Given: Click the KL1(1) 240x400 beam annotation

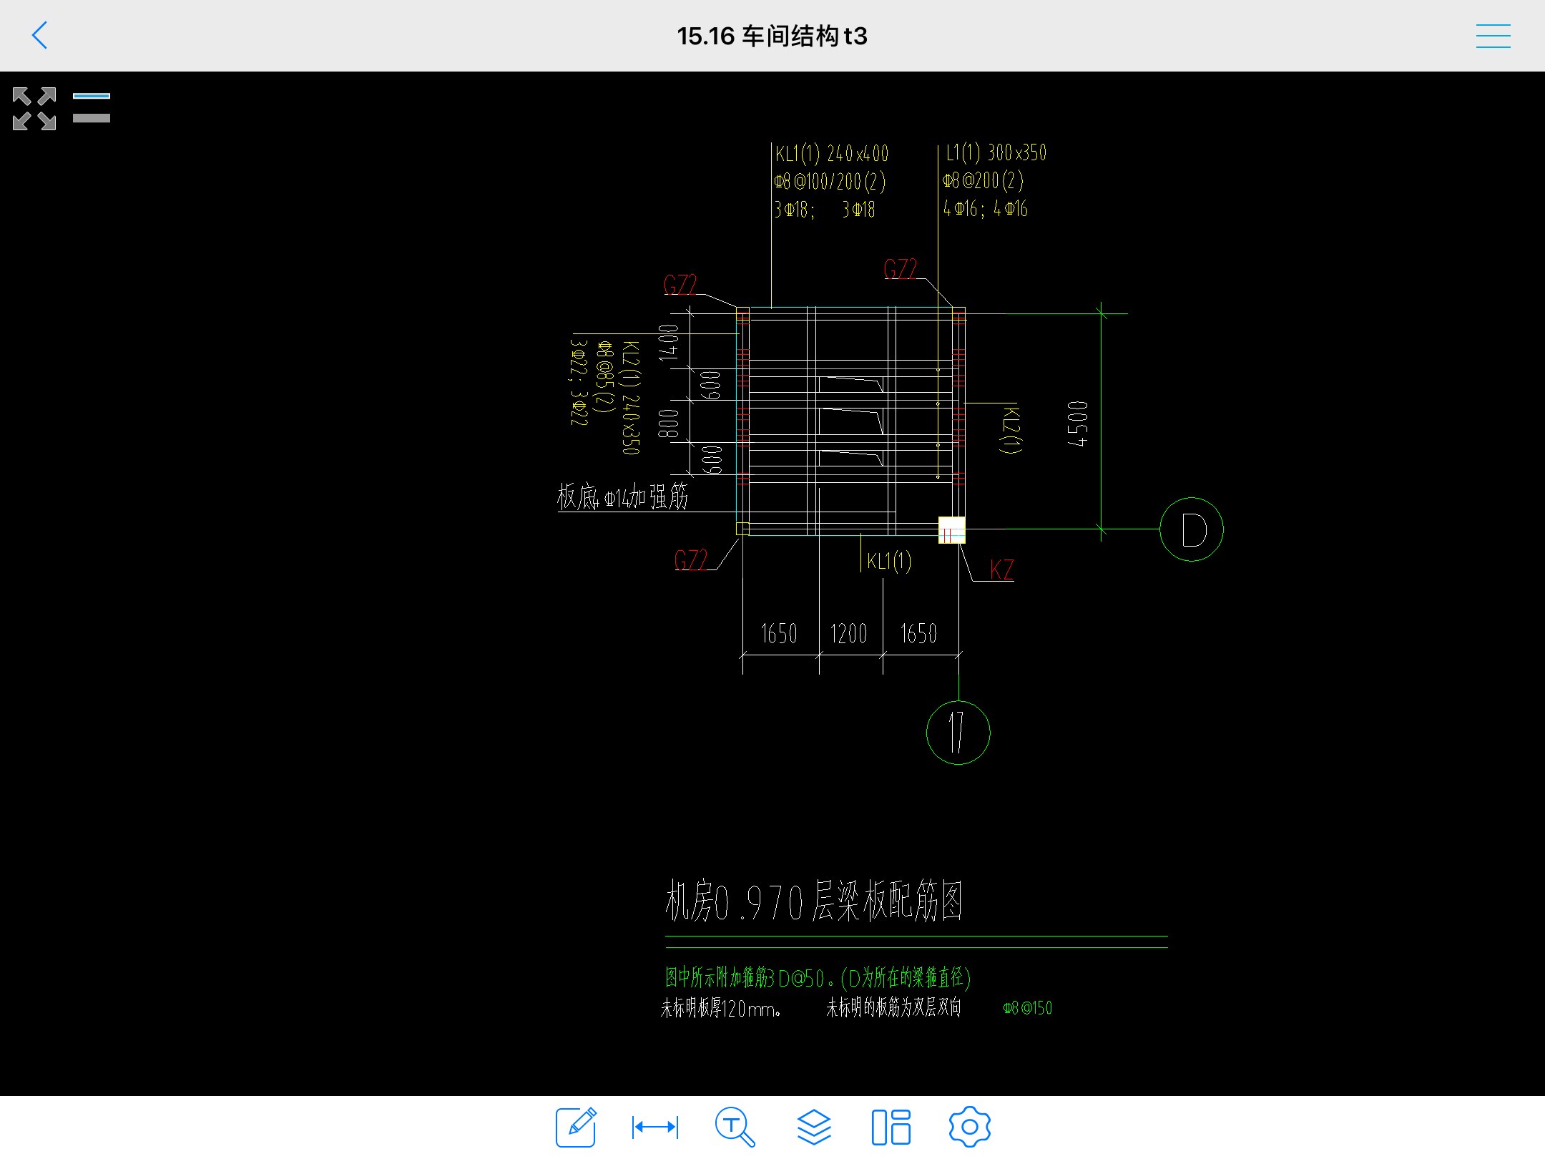Looking at the screenshot, I should pos(832,154).
